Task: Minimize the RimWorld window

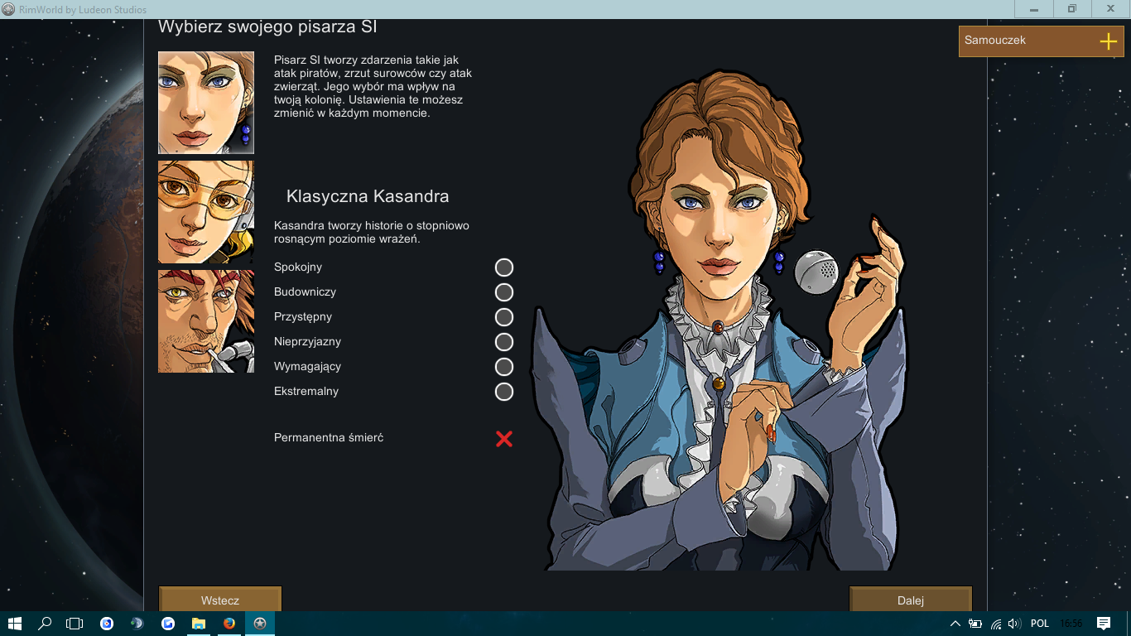Action: [1034, 9]
